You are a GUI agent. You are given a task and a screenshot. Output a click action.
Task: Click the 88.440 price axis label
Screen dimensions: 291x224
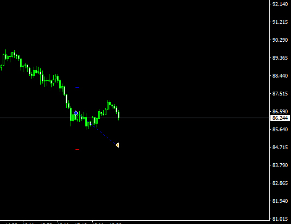pos(280,75)
